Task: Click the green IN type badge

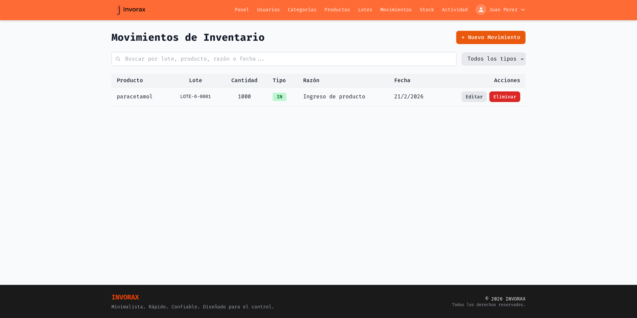Action: point(279,97)
